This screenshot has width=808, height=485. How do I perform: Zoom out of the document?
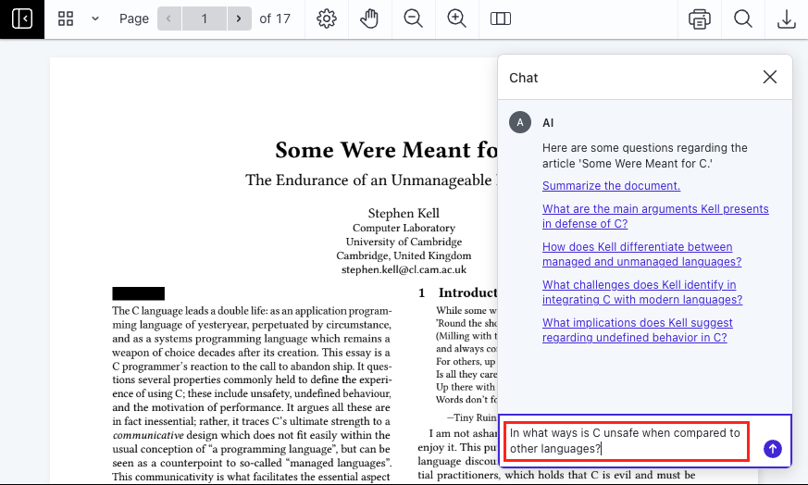point(413,19)
